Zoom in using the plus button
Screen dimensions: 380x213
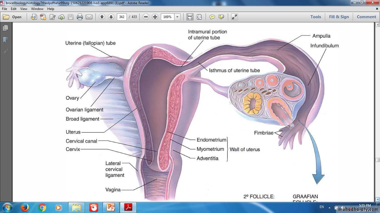coord(155,17)
